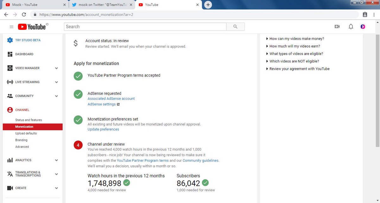Image resolution: width=380 pixels, height=203 pixels.
Task: Expand Translations & Transcriptions section
Action: tap(56, 174)
